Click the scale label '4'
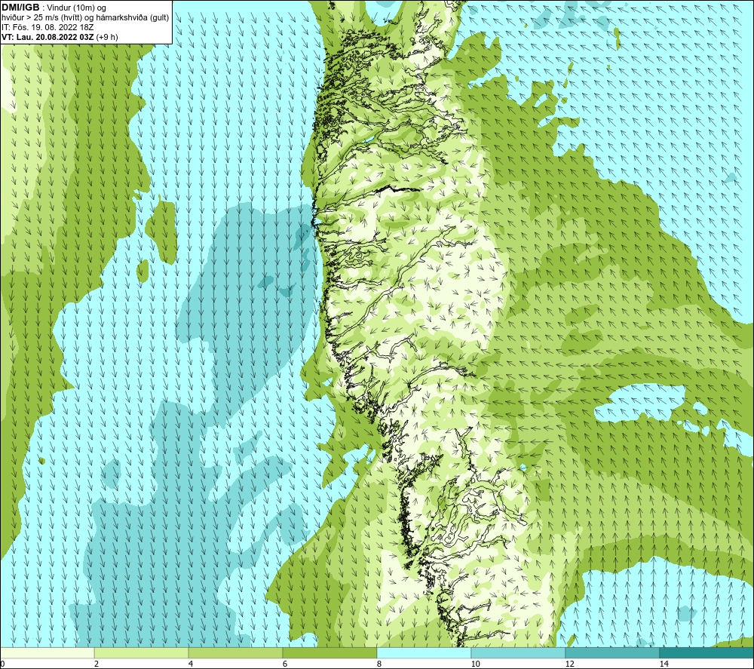The height and width of the screenshot is (669, 754). coord(191,664)
